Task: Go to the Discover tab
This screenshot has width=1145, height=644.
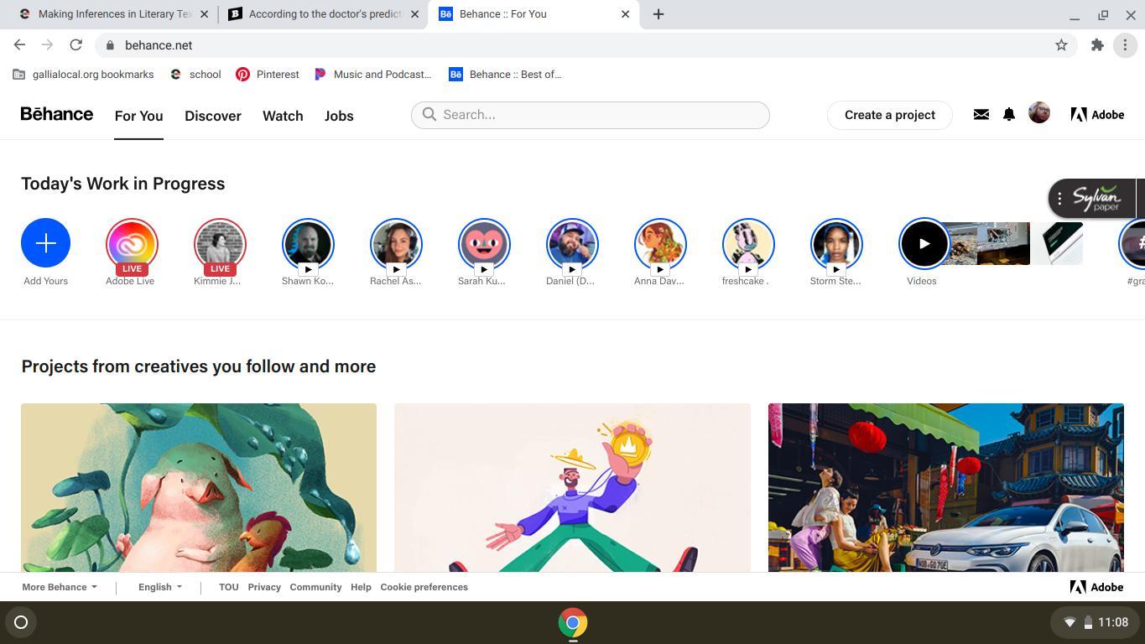Action: [x=213, y=116]
